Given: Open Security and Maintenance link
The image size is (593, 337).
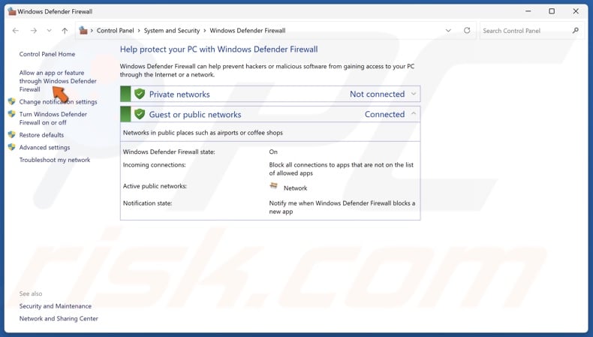Looking at the screenshot, I should click(56, 306).
